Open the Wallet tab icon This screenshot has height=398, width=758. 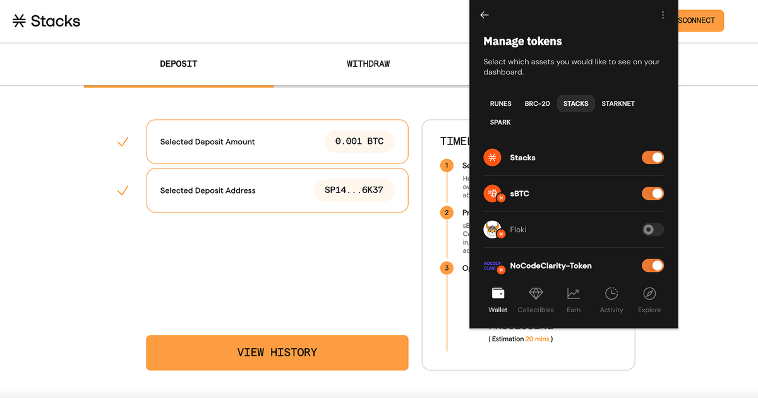498,294
